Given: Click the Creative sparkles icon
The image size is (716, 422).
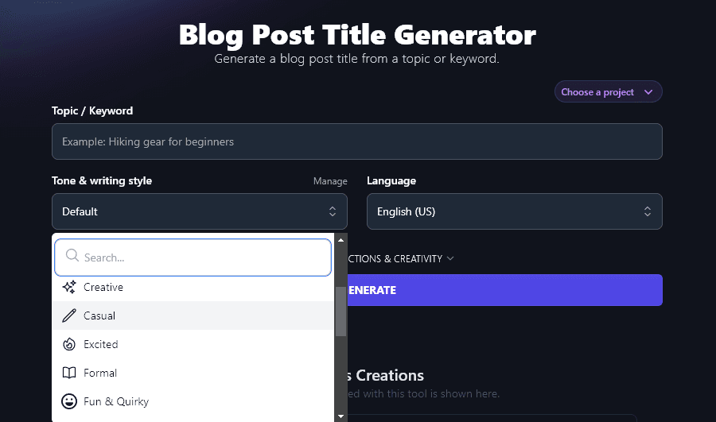Looking at the screenshot, I should pos(69,287).
